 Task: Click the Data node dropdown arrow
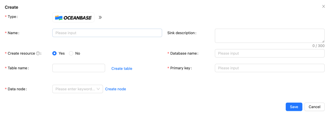click(98, 89)
